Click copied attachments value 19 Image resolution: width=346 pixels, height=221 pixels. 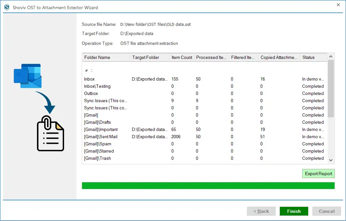[x=263, y=129]
